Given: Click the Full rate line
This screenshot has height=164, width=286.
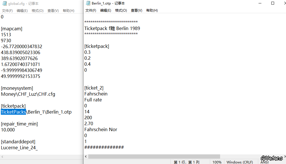Looking at the screenshot, I should click(93, 100).
